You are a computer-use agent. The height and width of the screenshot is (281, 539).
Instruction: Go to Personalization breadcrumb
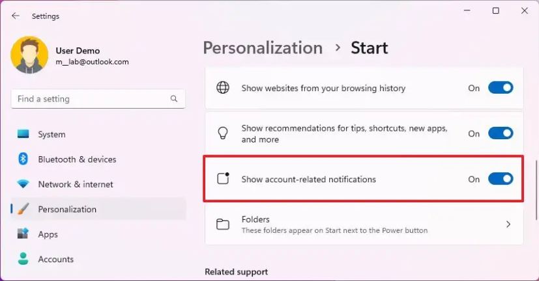(263, 48)
